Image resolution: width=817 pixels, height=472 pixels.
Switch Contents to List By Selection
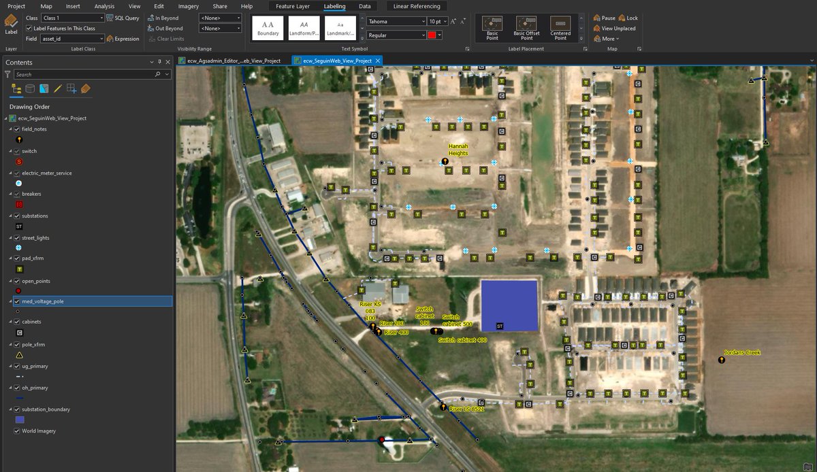pyautogui.click(x=44, y=88)
